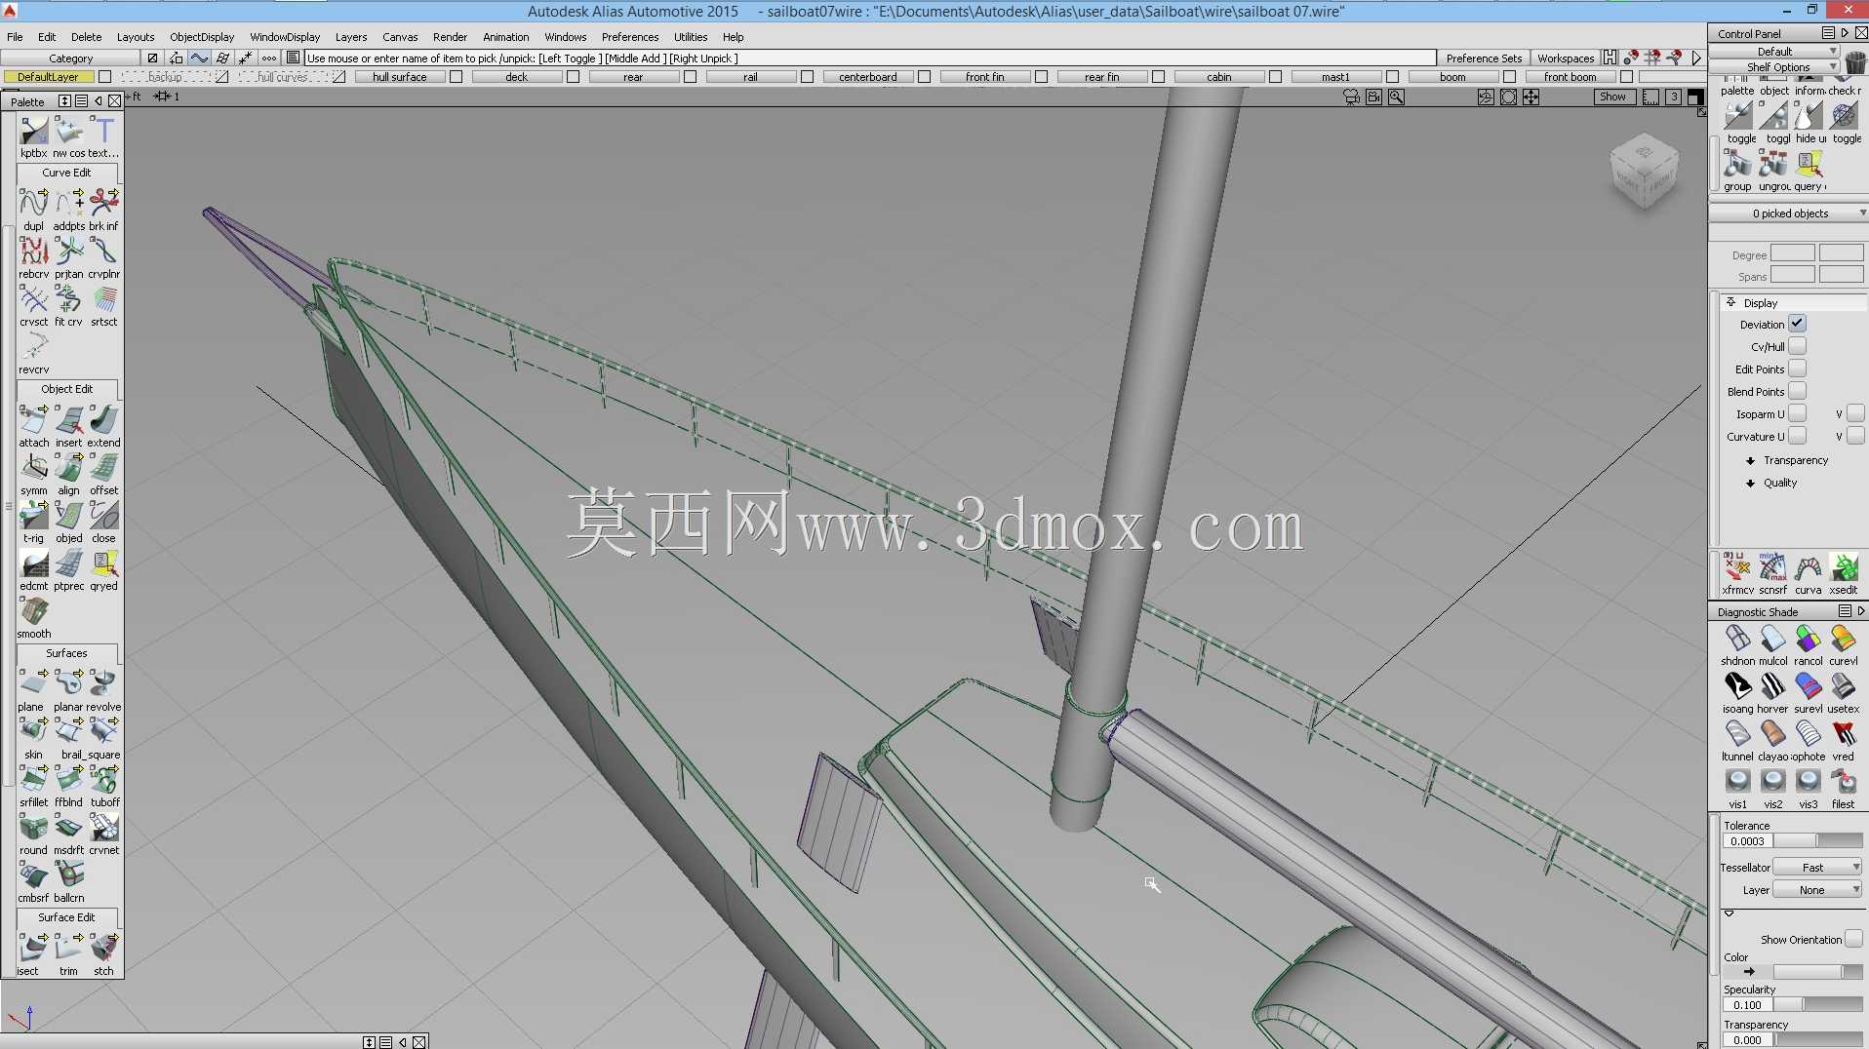Select the DefaultLayer layer button
Viewport: 1869px width, 1049px height.
pos(48,77)
